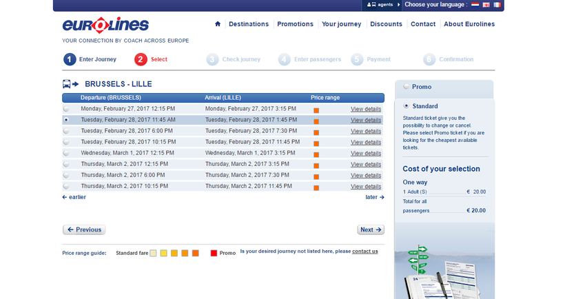Image resolution: width=565 pixels, height=299 pixels.
Task: Show later departures
Action: pos(374,197)
